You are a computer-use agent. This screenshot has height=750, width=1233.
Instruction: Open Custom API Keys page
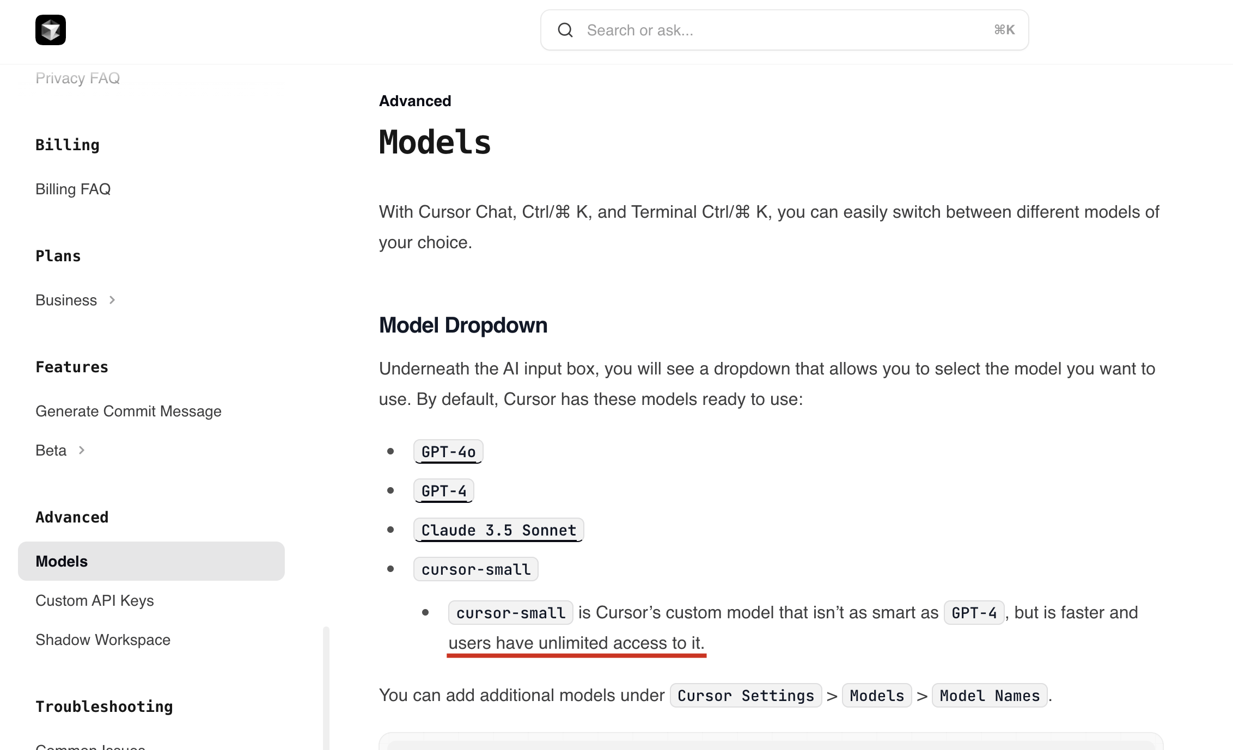click(x=95, y=600)
